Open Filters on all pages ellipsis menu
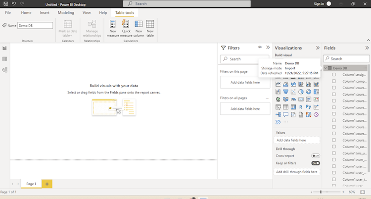The width and height of the screenshot is (371, 199). [267, 98]
